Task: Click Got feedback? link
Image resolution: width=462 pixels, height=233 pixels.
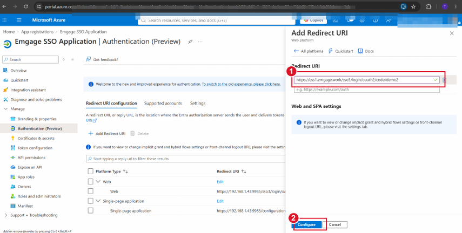Action: pos(102,60)
